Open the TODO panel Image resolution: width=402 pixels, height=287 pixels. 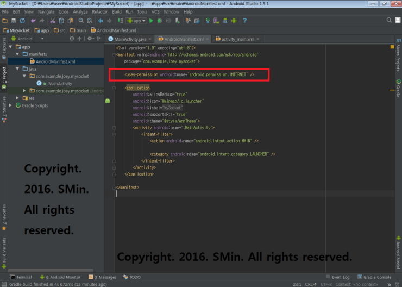(x=132, y=277)
